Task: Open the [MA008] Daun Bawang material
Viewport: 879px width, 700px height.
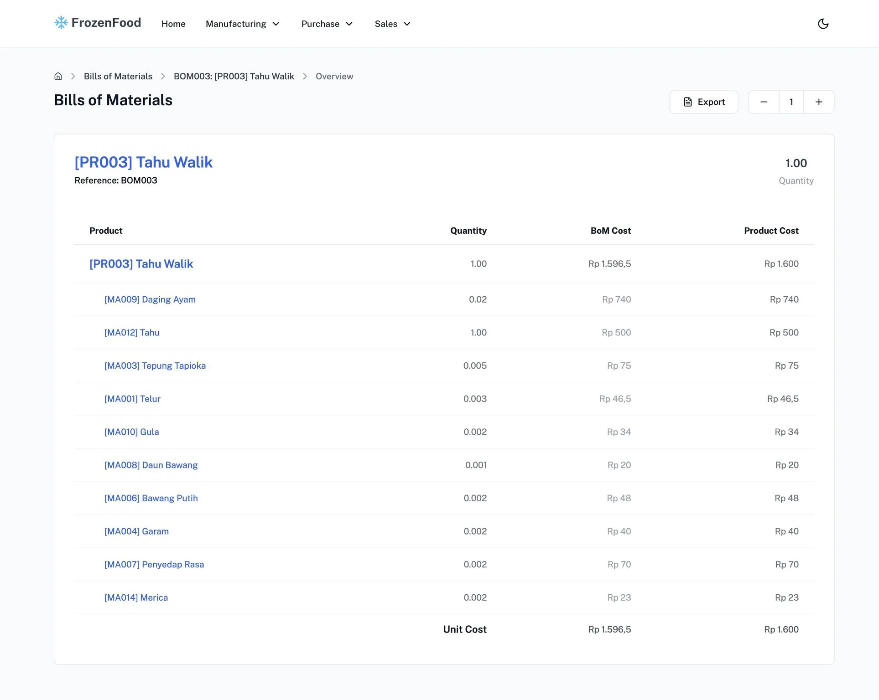Action: [151, 465]
